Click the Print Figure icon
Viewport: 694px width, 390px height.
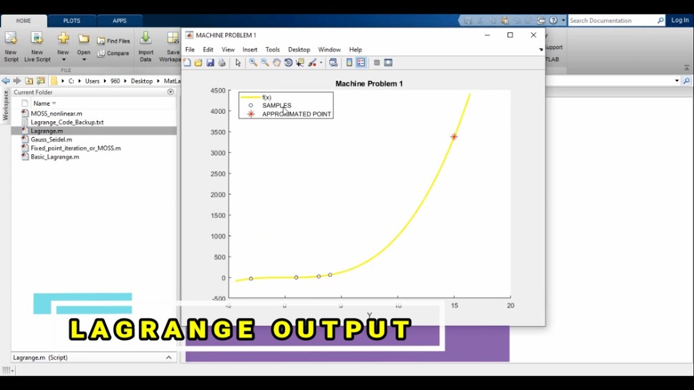click(222, 63)
